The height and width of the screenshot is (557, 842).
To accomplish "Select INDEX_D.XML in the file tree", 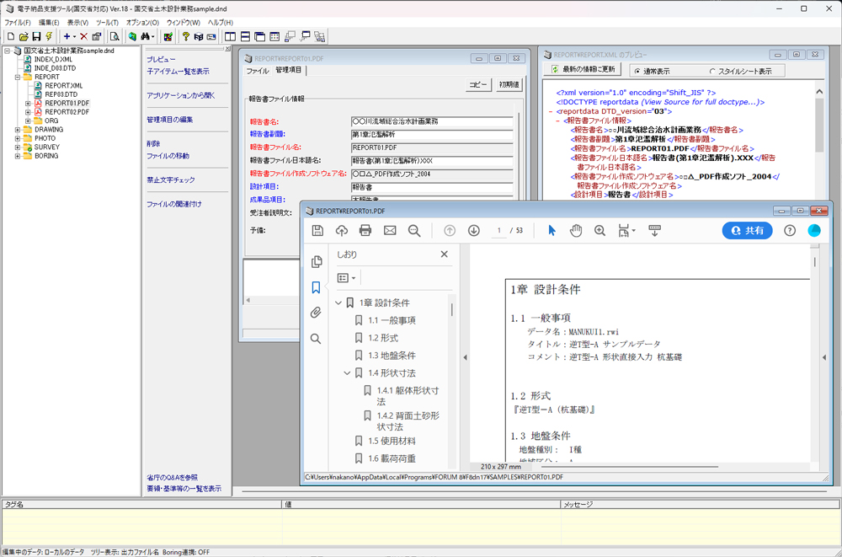I will pos(52,59).
